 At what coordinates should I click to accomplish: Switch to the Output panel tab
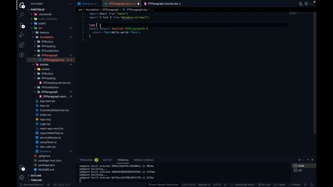[108, 160]
